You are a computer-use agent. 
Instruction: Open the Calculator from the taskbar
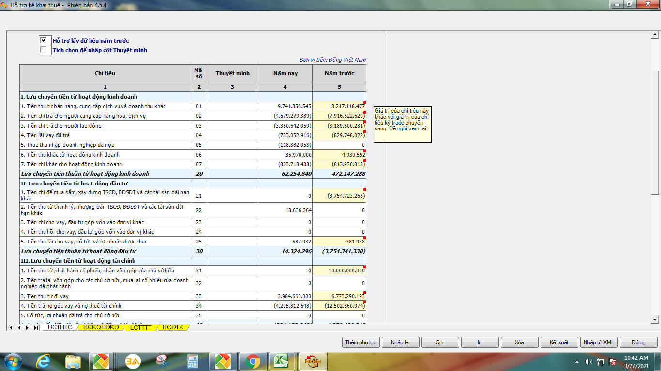point(193,361)
